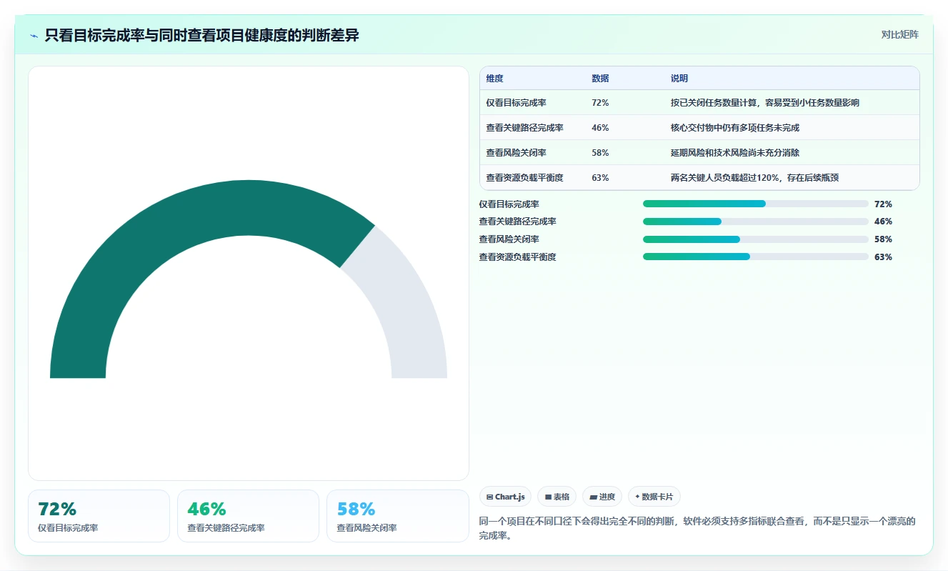Click the 说明 table column header
The image size is (948, 571).
679,79
